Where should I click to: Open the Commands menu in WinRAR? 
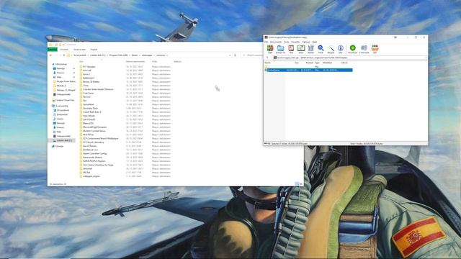point(276,42)
